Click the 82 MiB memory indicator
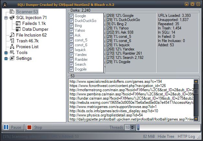This screenshot has height=141, width=203. click(x=149, y=136)
